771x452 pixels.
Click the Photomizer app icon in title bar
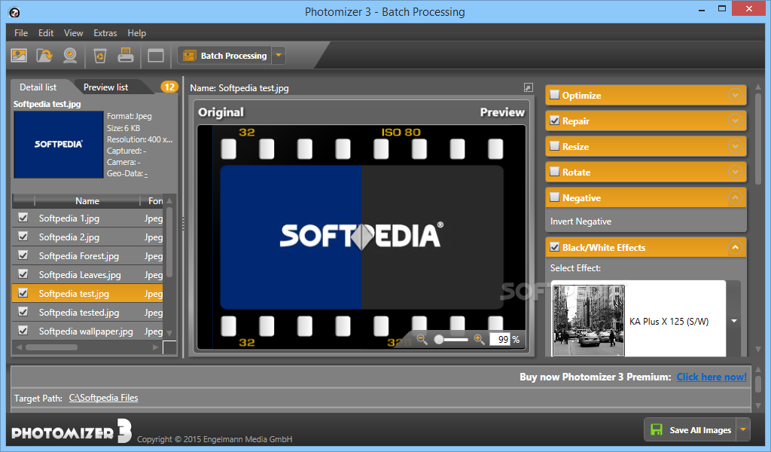click(x=15, y=12)
